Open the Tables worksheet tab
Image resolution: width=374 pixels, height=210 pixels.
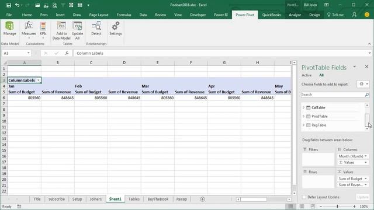(x=134, y=199)
